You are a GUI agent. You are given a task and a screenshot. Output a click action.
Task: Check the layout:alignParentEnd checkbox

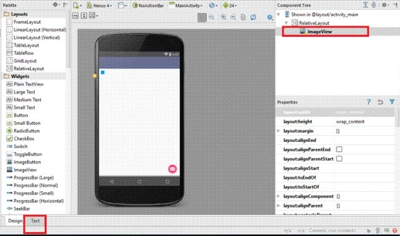click(x=339, y=149)
